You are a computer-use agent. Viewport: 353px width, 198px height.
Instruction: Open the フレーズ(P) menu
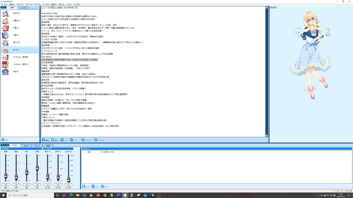click(x=46, y=4)
